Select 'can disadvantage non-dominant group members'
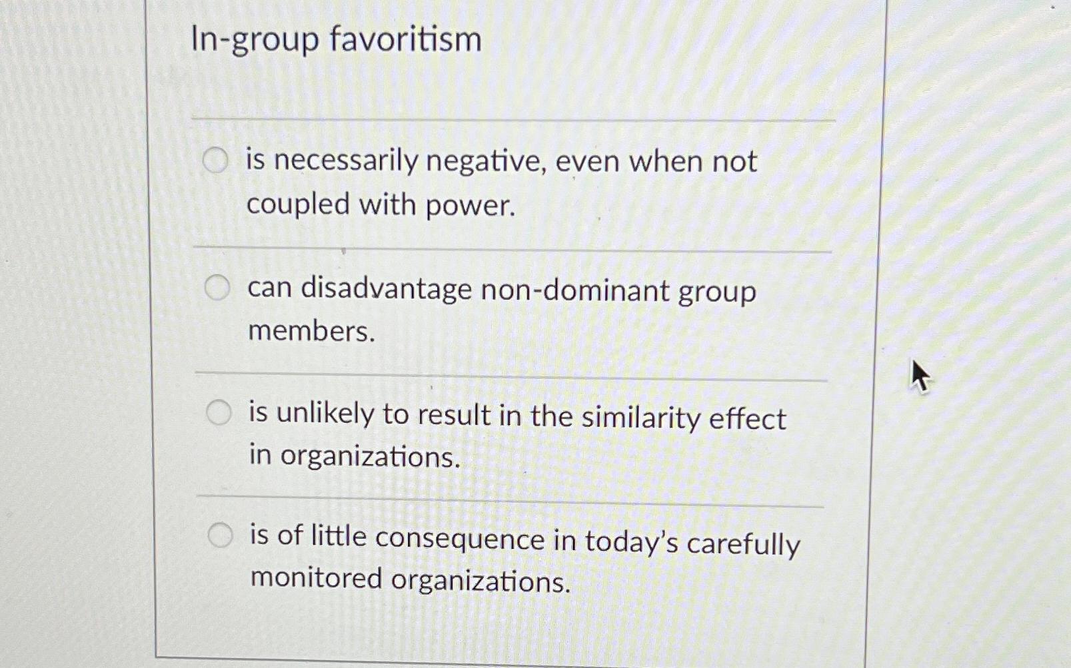The image size is (1071, 668). [218, 287]
